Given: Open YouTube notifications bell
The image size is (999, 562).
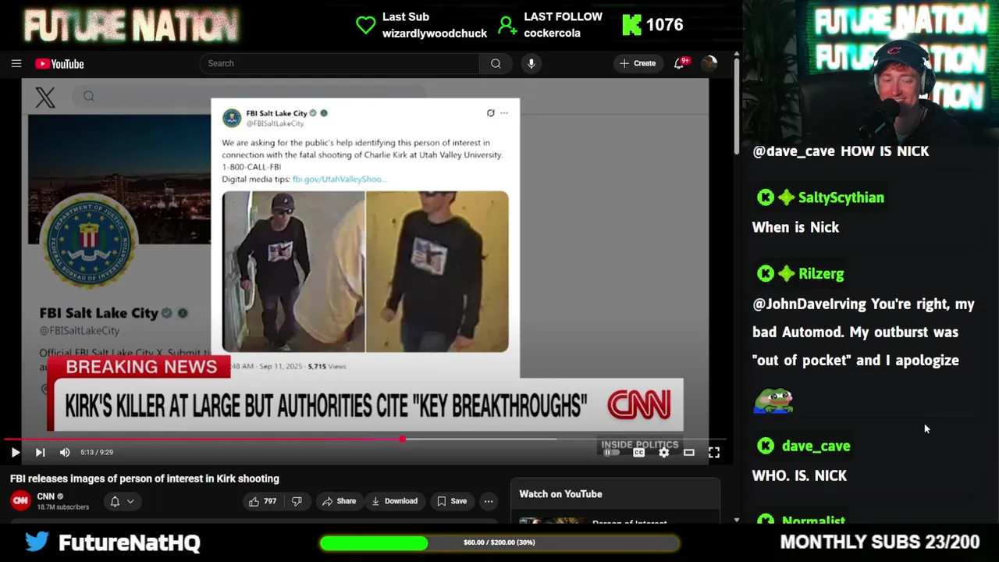Looking at the screenshot, I should [x=680, y=64].
